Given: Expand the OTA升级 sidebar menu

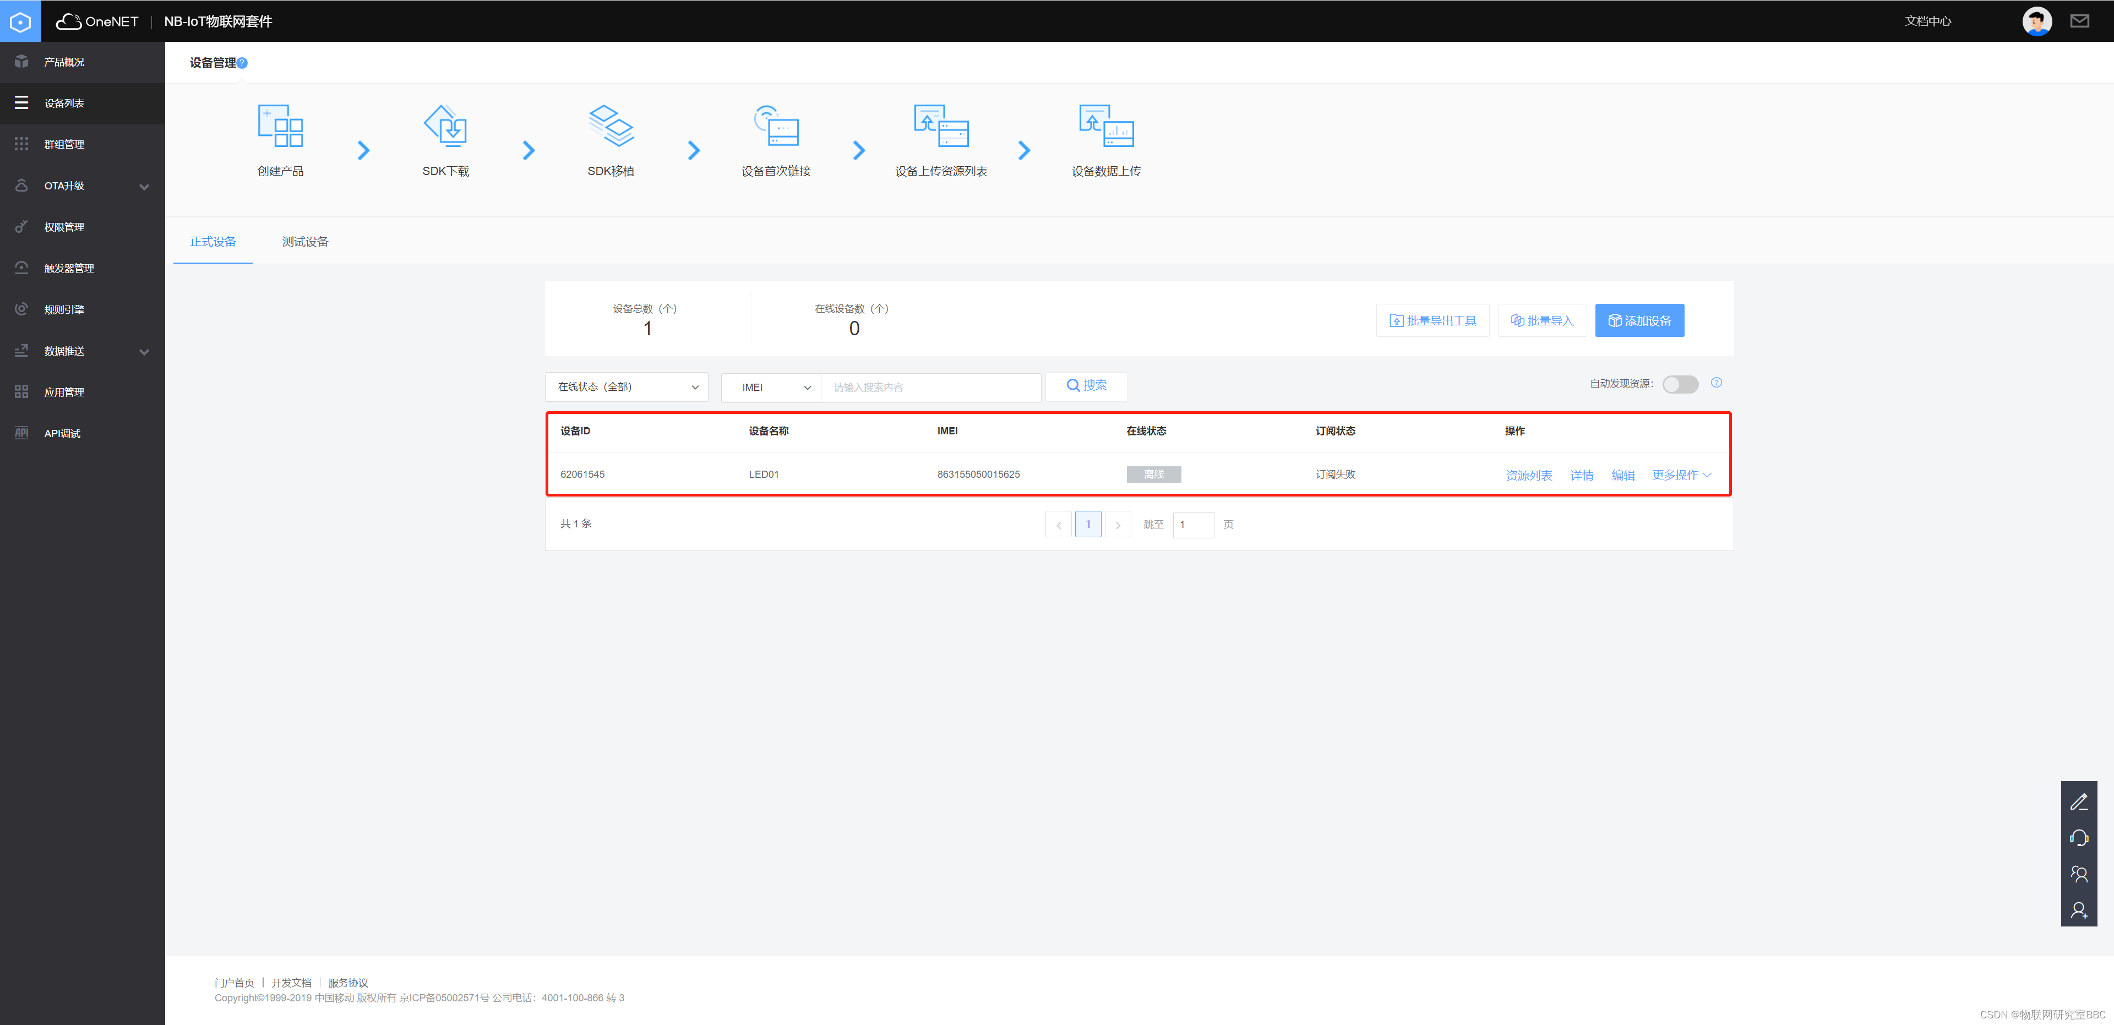Looking at the screenshot, I should click(x=82, y=186).
